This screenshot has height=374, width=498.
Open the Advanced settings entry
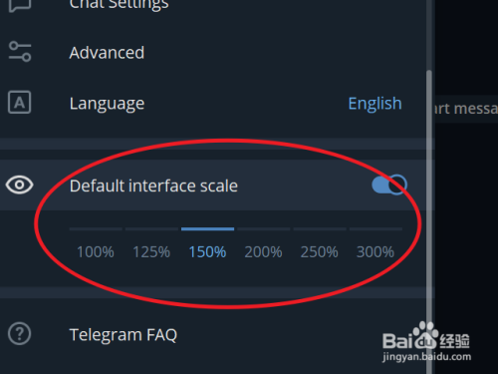click(x=213, y=52)
